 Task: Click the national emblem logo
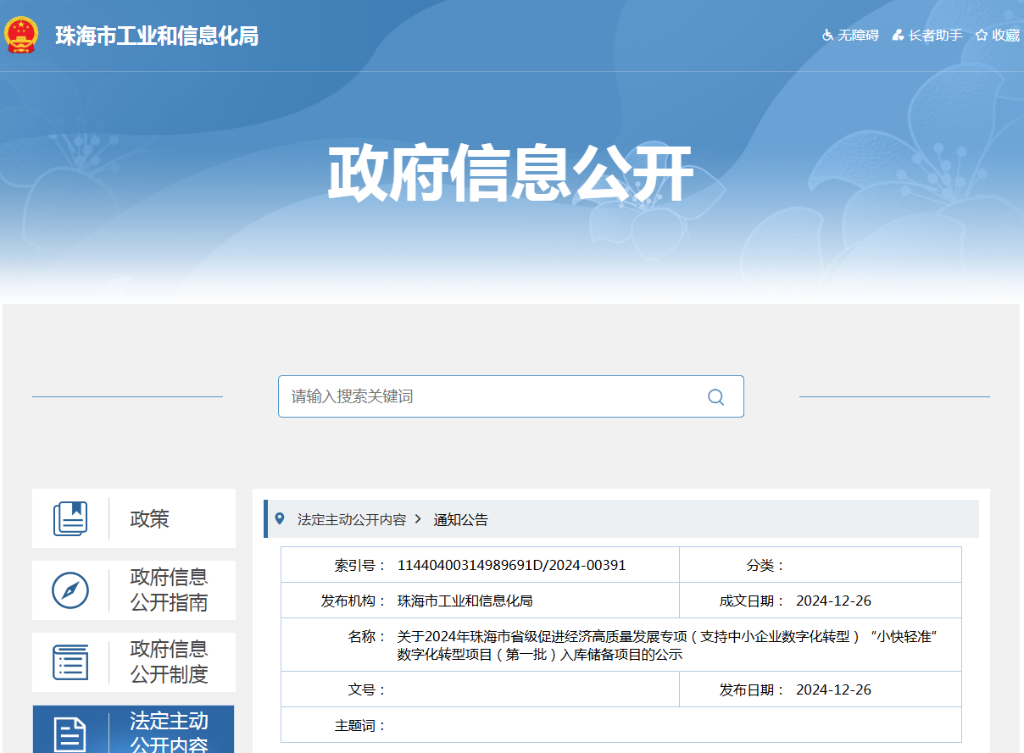[x=21, y=35]
